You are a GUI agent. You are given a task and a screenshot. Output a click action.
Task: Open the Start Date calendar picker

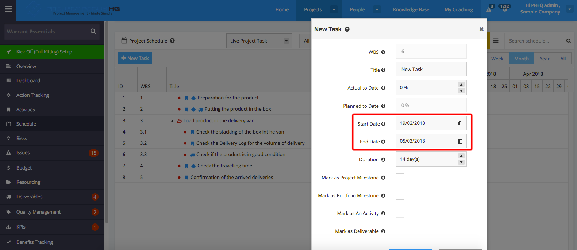(460, 123)
